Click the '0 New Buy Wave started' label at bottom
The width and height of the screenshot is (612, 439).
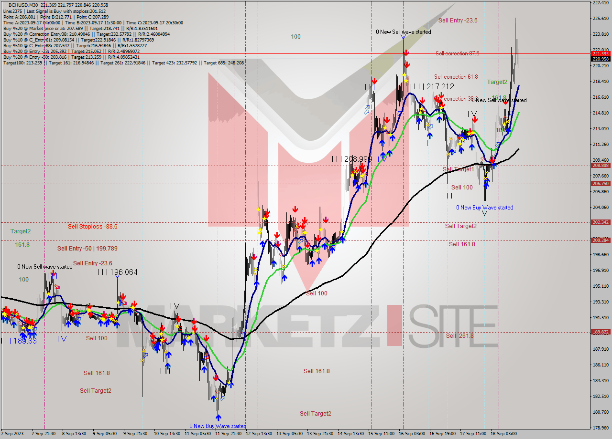(218, 426)
